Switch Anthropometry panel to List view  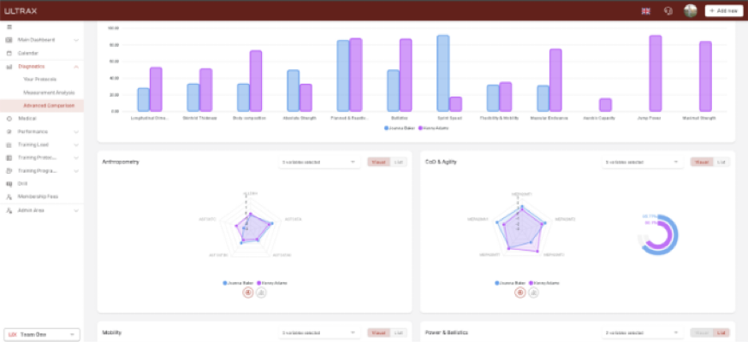pyautogui.click(x=398, y=162)
